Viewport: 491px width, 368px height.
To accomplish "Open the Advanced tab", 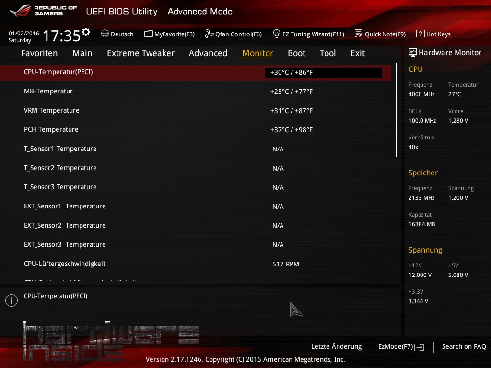I will point(208,53).
